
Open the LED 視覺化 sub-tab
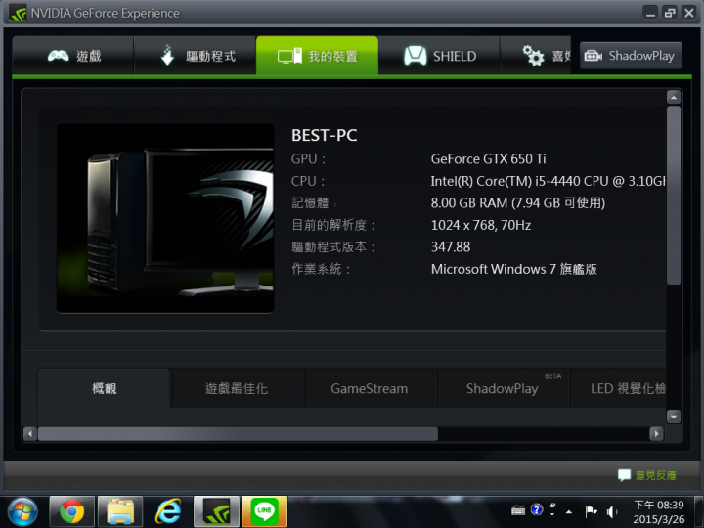click(x=618, y=388)
